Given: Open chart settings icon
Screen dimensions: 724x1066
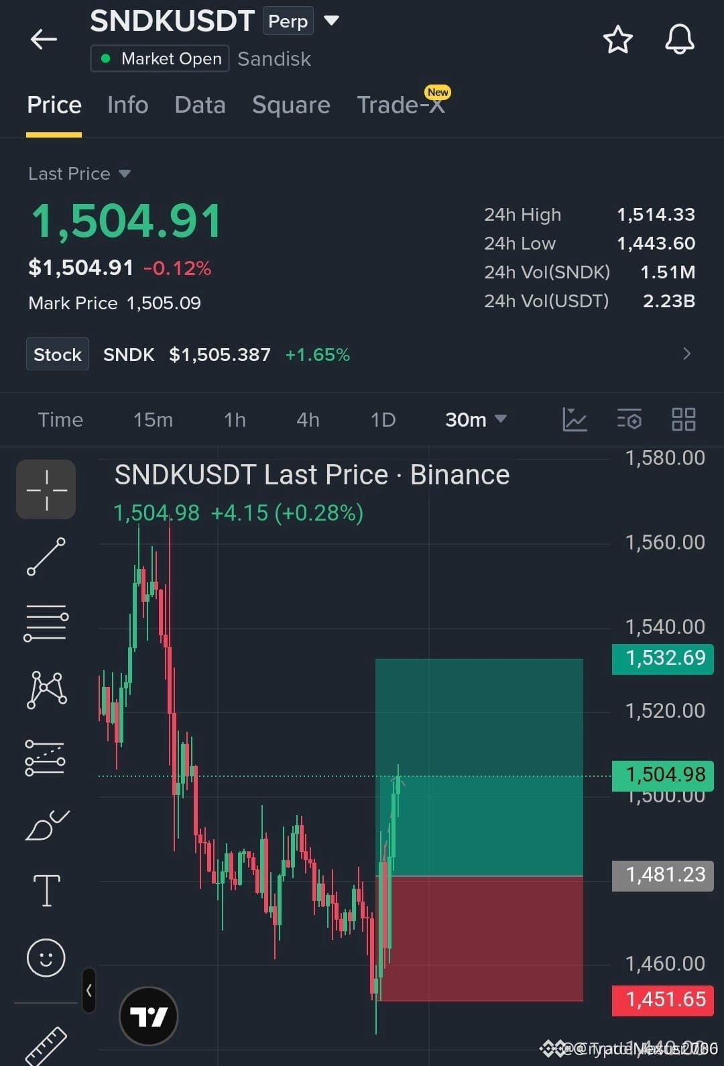Looking at the screenshot, I should click(x=629, y=420).
